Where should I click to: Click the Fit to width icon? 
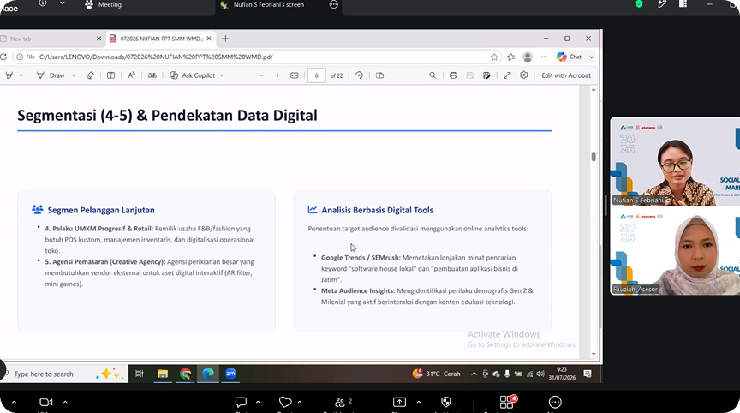pos(294,75)
